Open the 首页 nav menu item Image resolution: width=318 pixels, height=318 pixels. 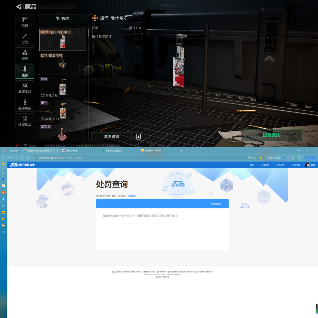(252, 165)
